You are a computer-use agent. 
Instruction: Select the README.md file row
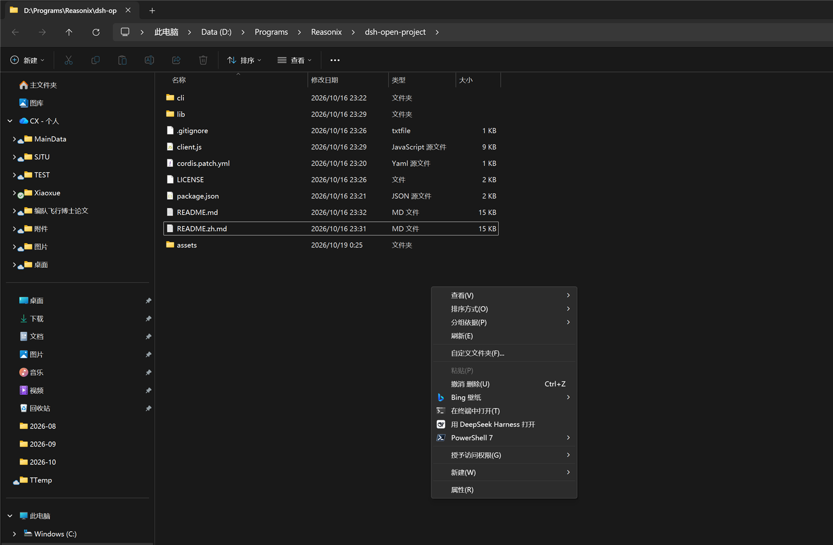click(331, 213)
